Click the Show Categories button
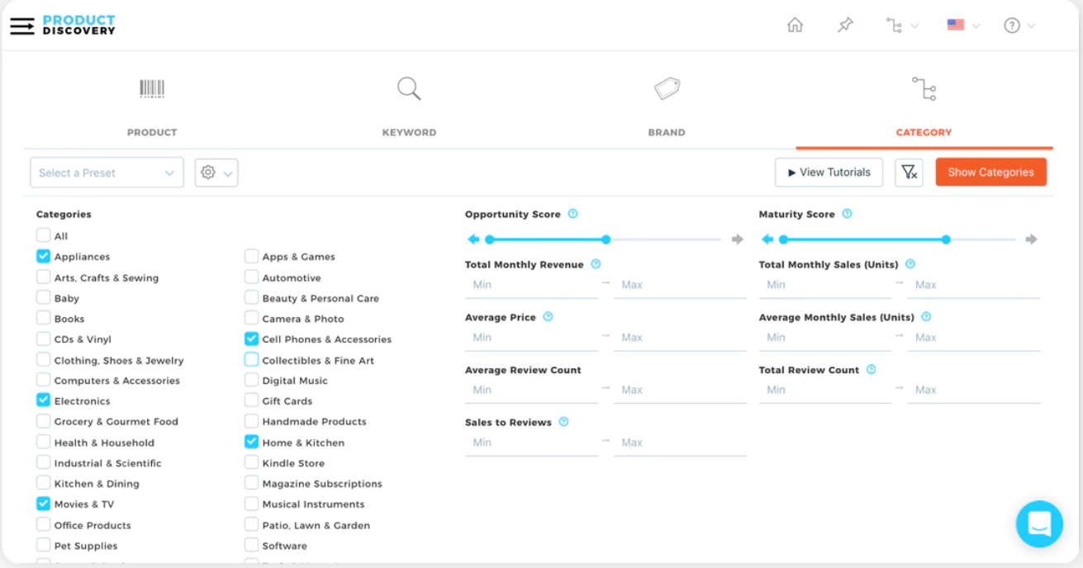1083x568 pixels. (990, 173)
